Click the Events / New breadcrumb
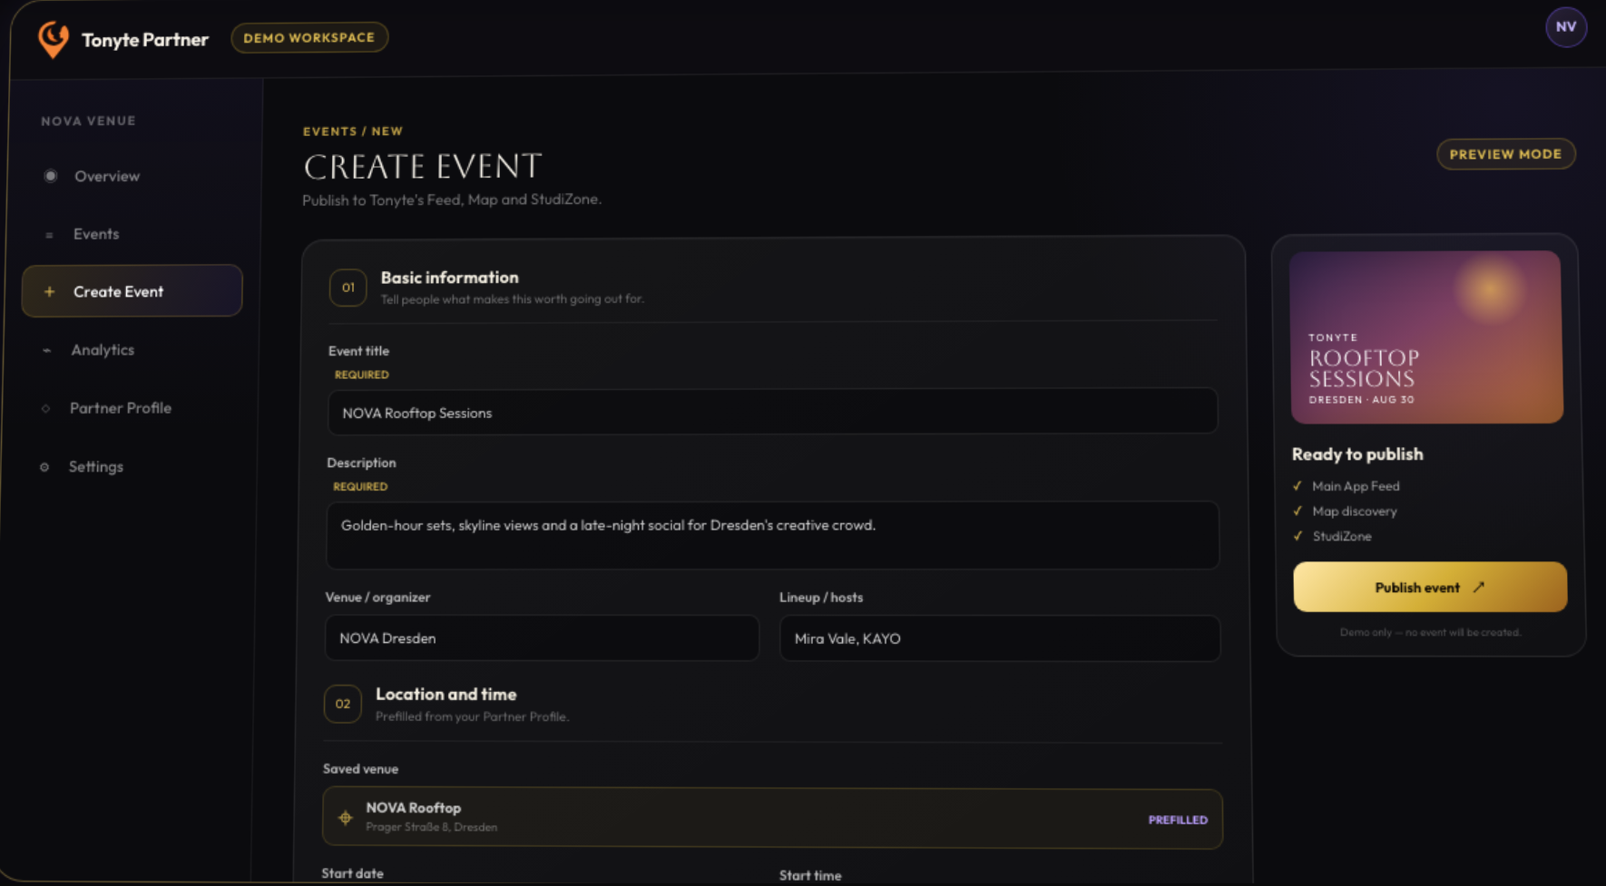Image resolution: width=1606 pixels, height=886 pixels. (x=353, y=131)
